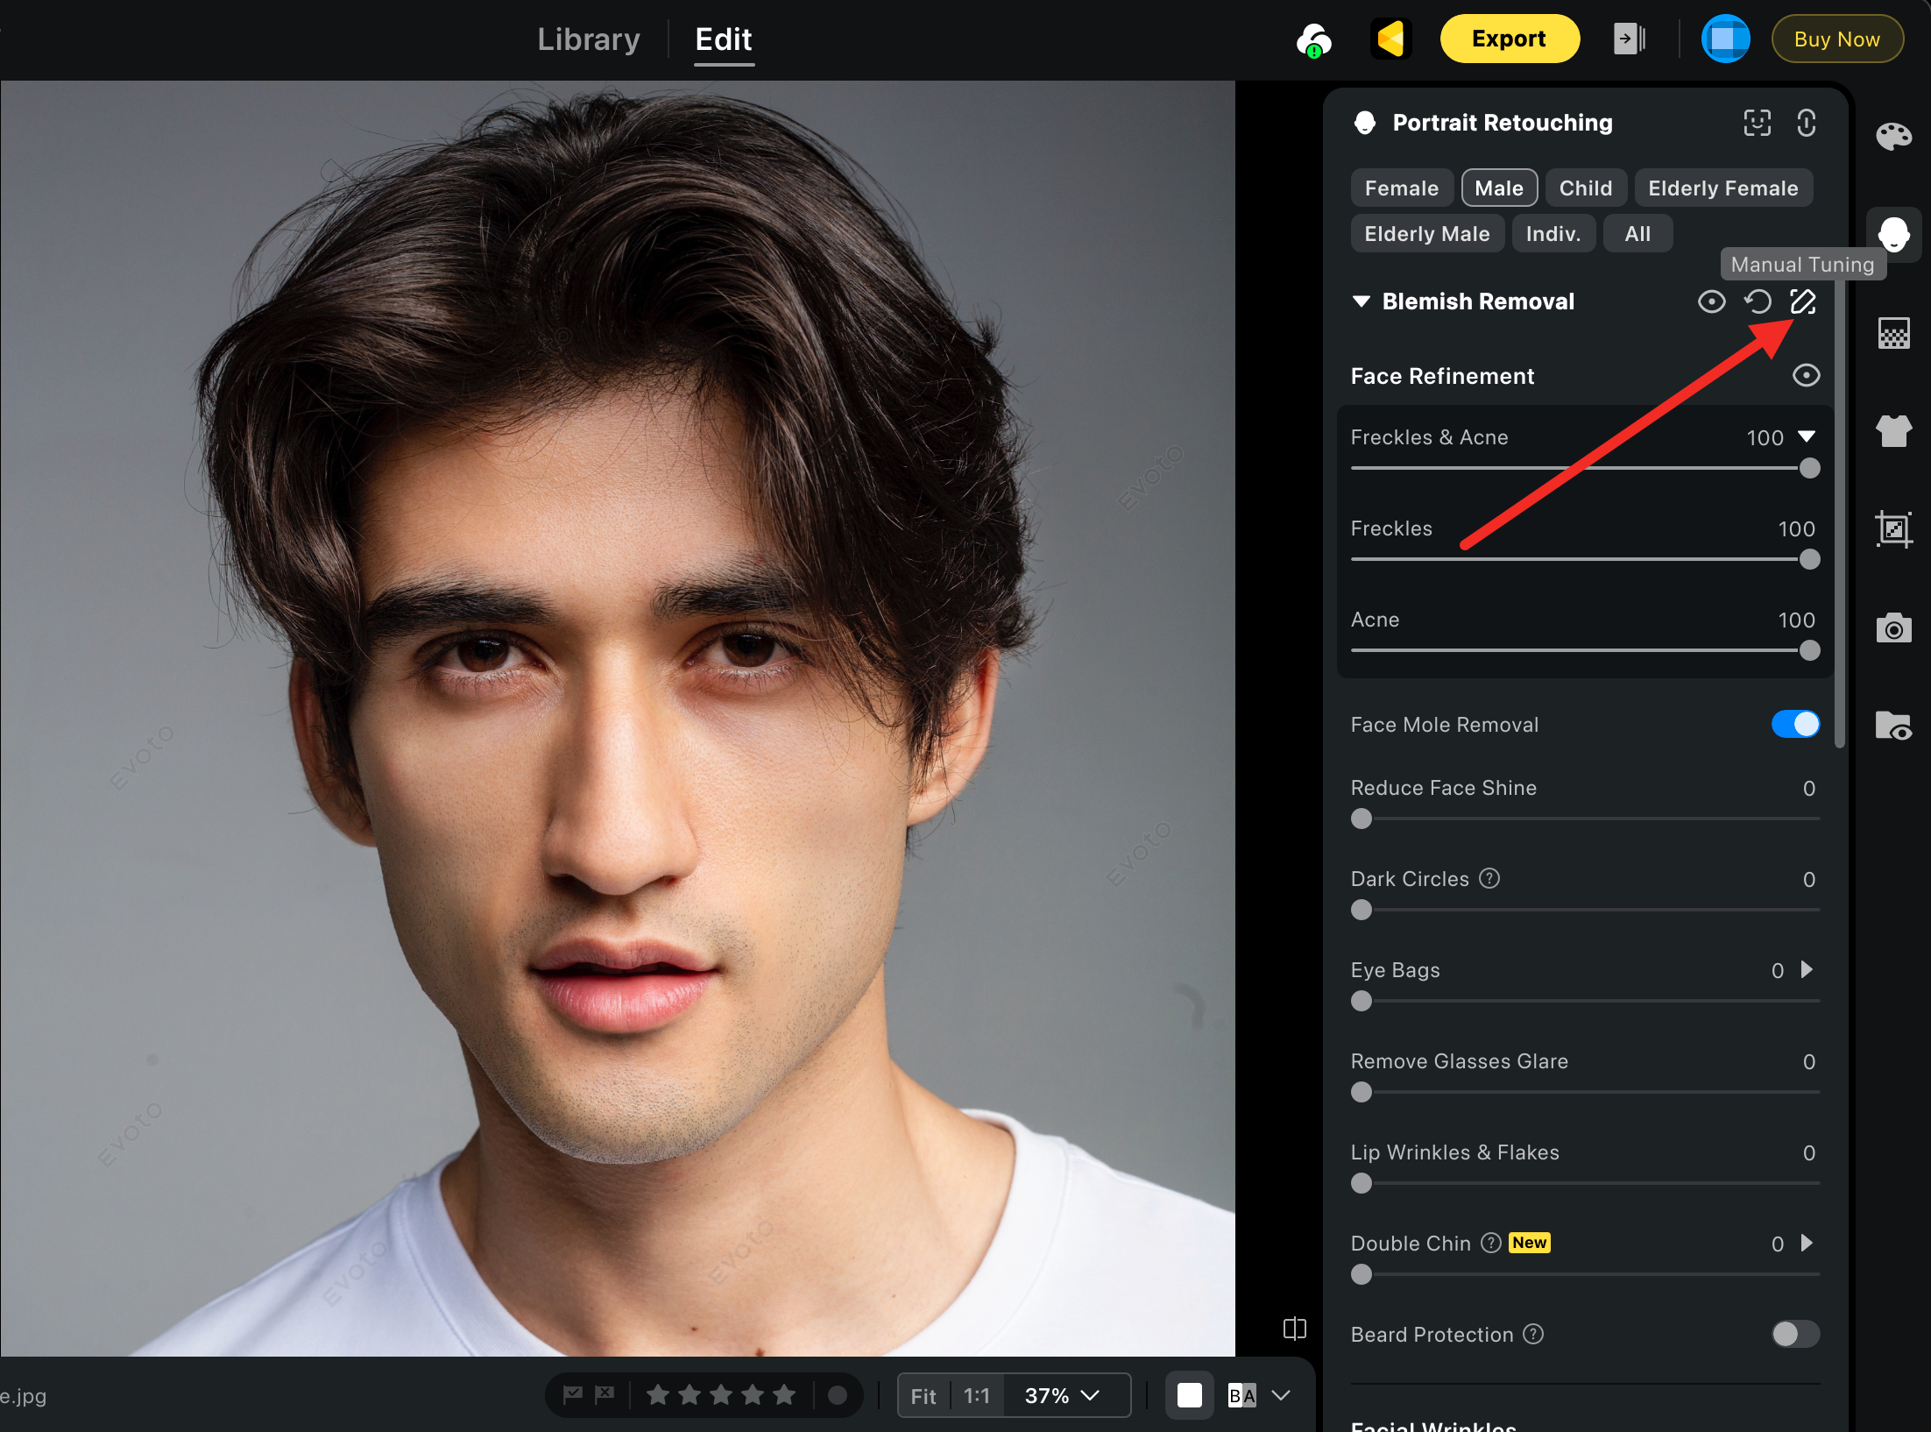Open the camera icon panel in sidebar

(x=1893, y=628)
